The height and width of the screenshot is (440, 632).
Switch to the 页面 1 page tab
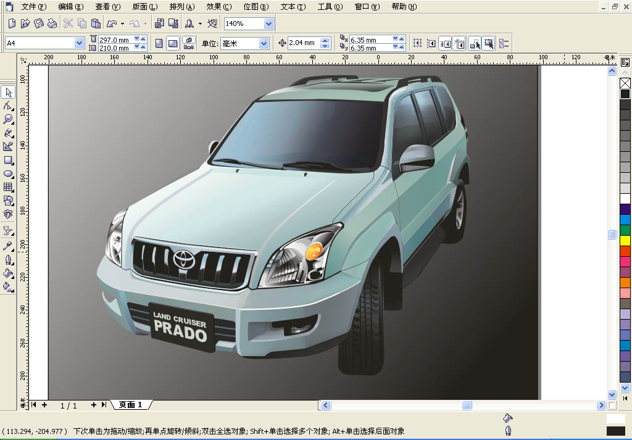(131, 405)
